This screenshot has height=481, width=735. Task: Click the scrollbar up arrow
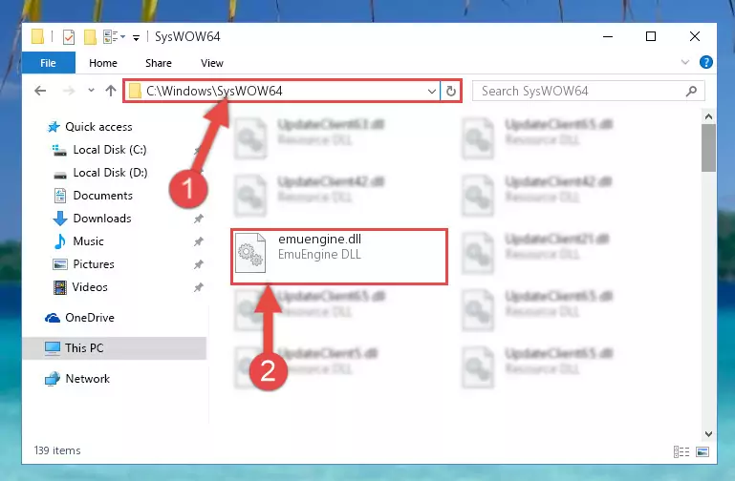(x=708, y=116)
